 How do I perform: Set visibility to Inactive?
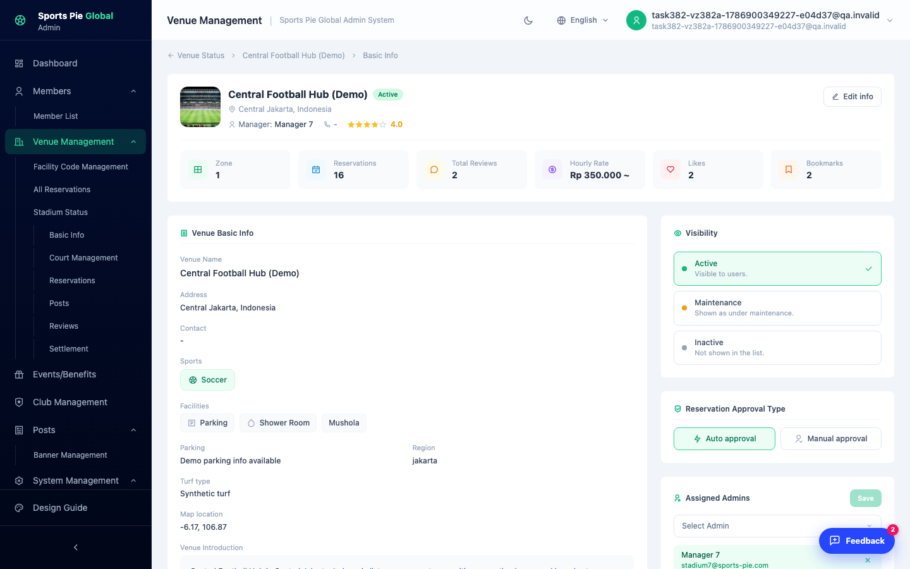pyautogui.click(x=777, y=348)
